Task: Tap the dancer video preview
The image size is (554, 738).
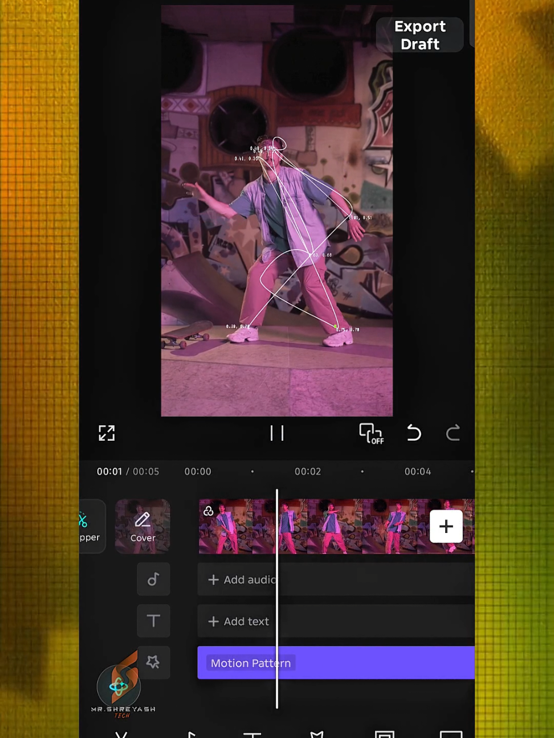Action: (277, 211)
